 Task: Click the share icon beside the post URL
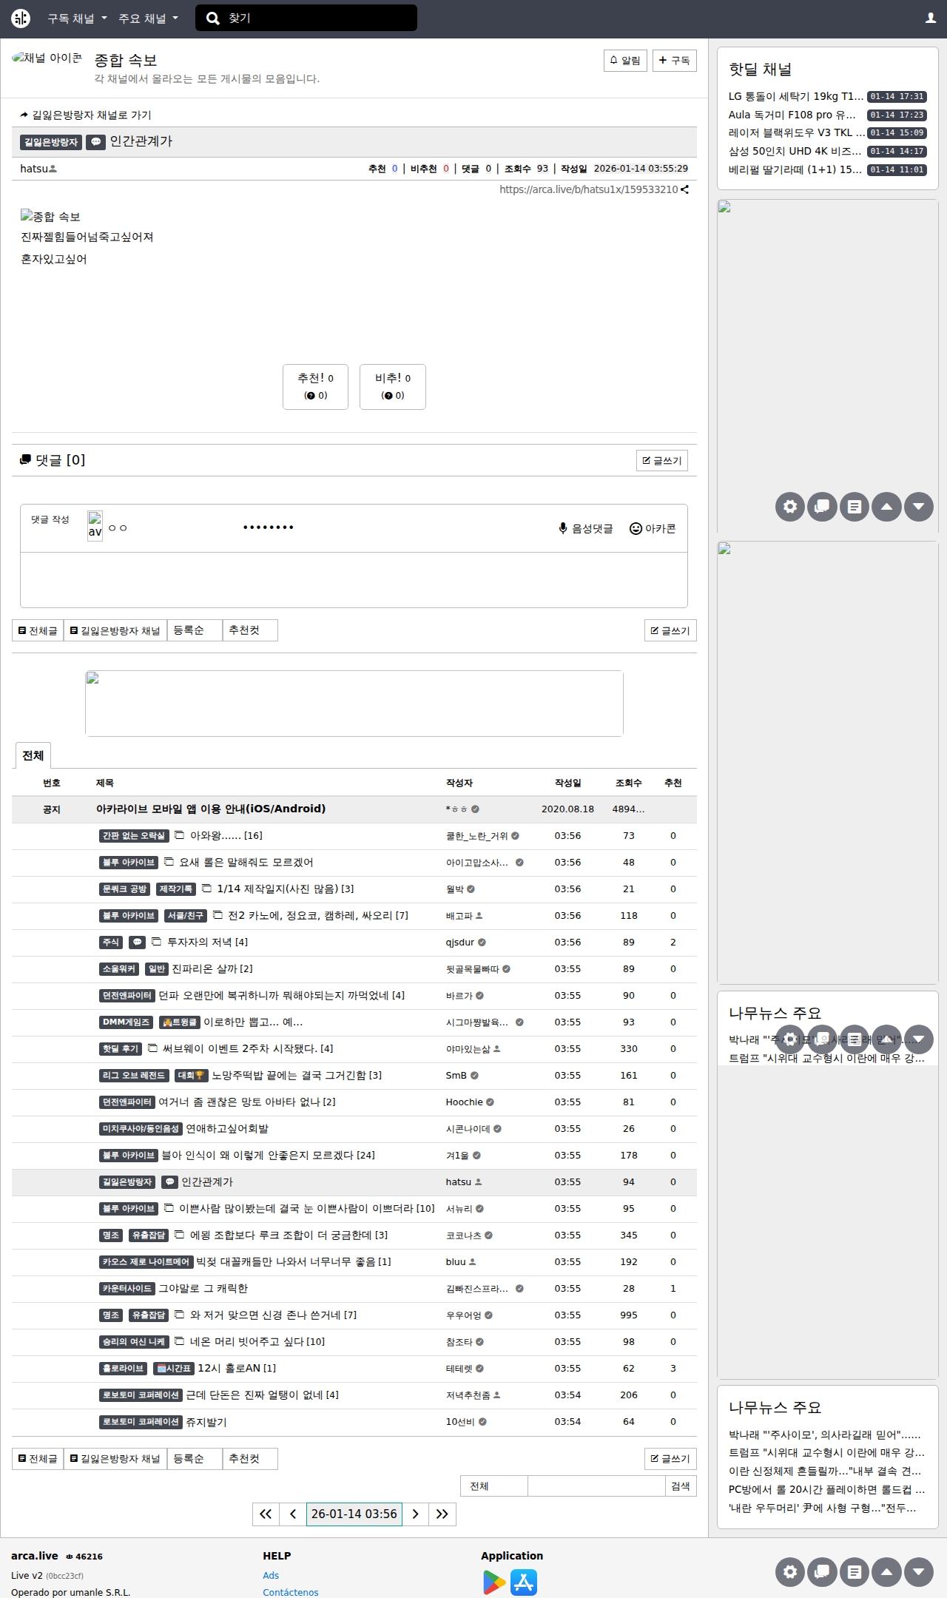click(x=685, y=189)
